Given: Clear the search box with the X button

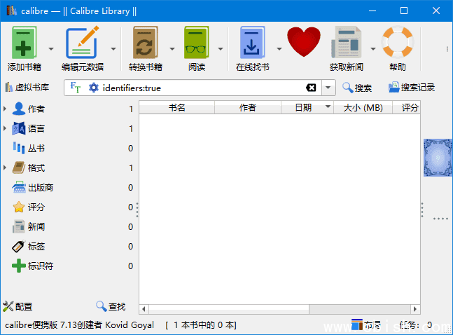Looking at the screenshot, I should tap(311, 88).
